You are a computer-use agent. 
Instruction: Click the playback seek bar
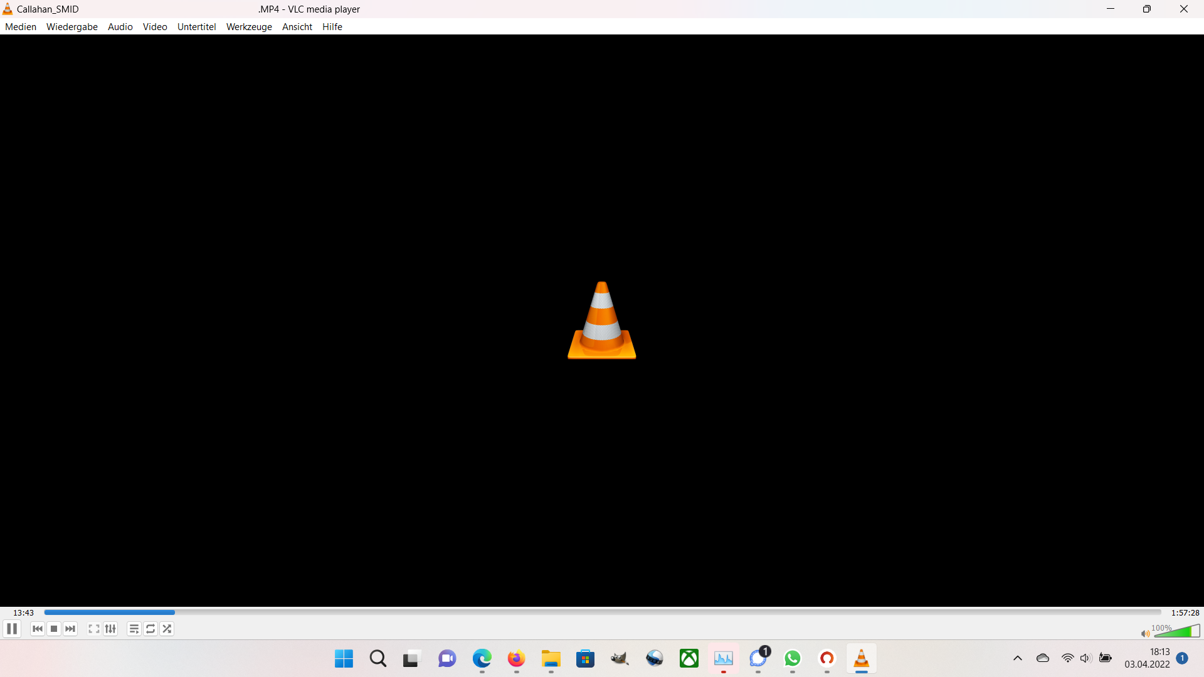point(602,612)
